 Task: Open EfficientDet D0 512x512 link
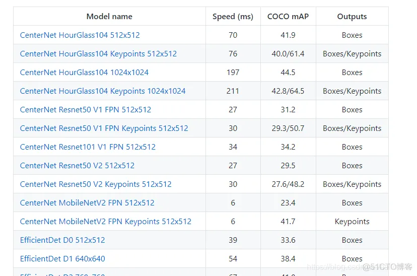(62, 240)
